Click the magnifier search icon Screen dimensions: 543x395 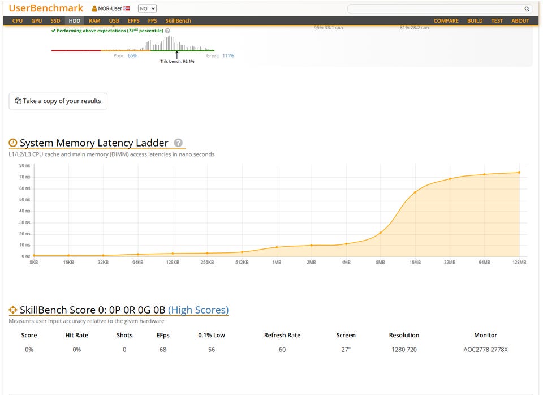tap(527, 8)
